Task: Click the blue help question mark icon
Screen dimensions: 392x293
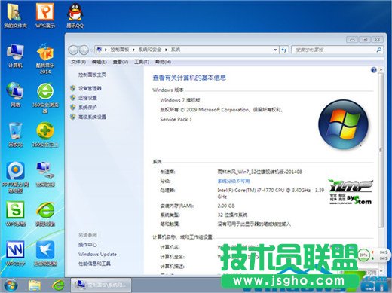Action: click(x=374, y=70)
